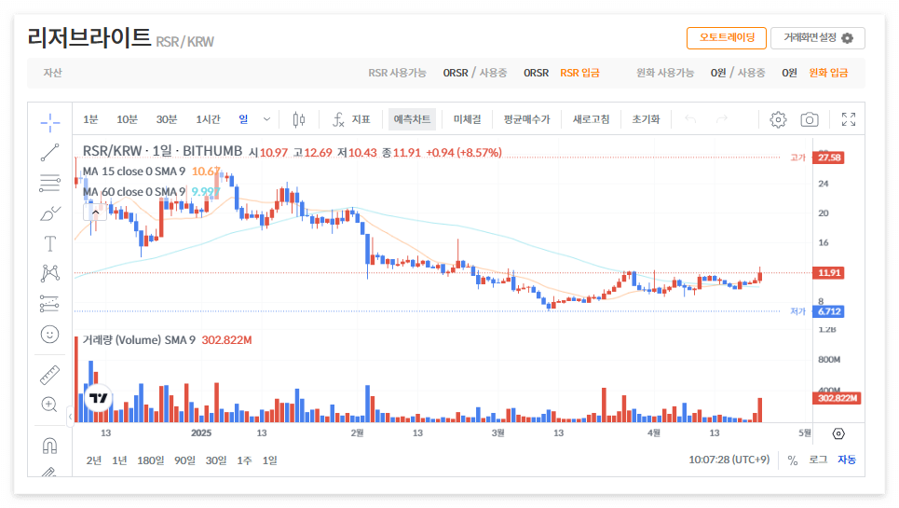Toggle the 예측차트 button
Viewport: 899px width, 508px height.
[412, 119]
